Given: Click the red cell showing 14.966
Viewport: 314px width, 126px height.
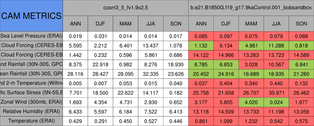Looking at the screenshot, I should click(x=226, y=55).
